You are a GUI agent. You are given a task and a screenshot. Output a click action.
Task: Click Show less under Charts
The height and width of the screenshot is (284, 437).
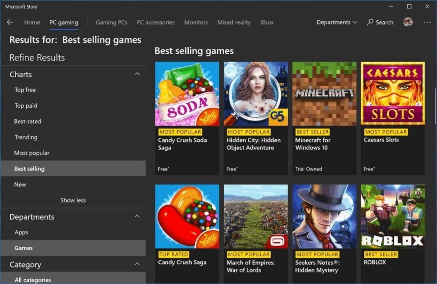[x=73, y=200]
